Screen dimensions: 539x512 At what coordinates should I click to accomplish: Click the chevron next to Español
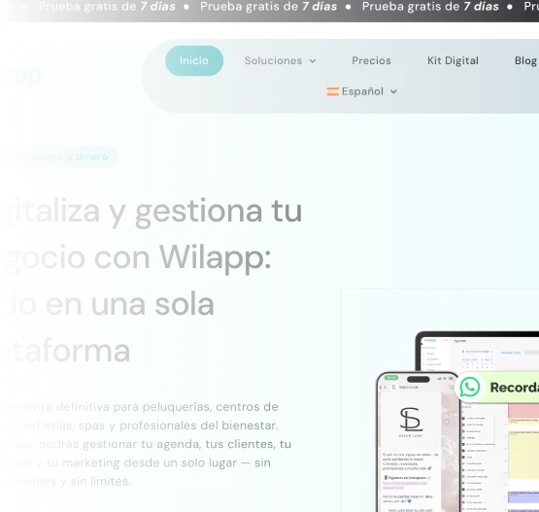[x=394, y=91]
